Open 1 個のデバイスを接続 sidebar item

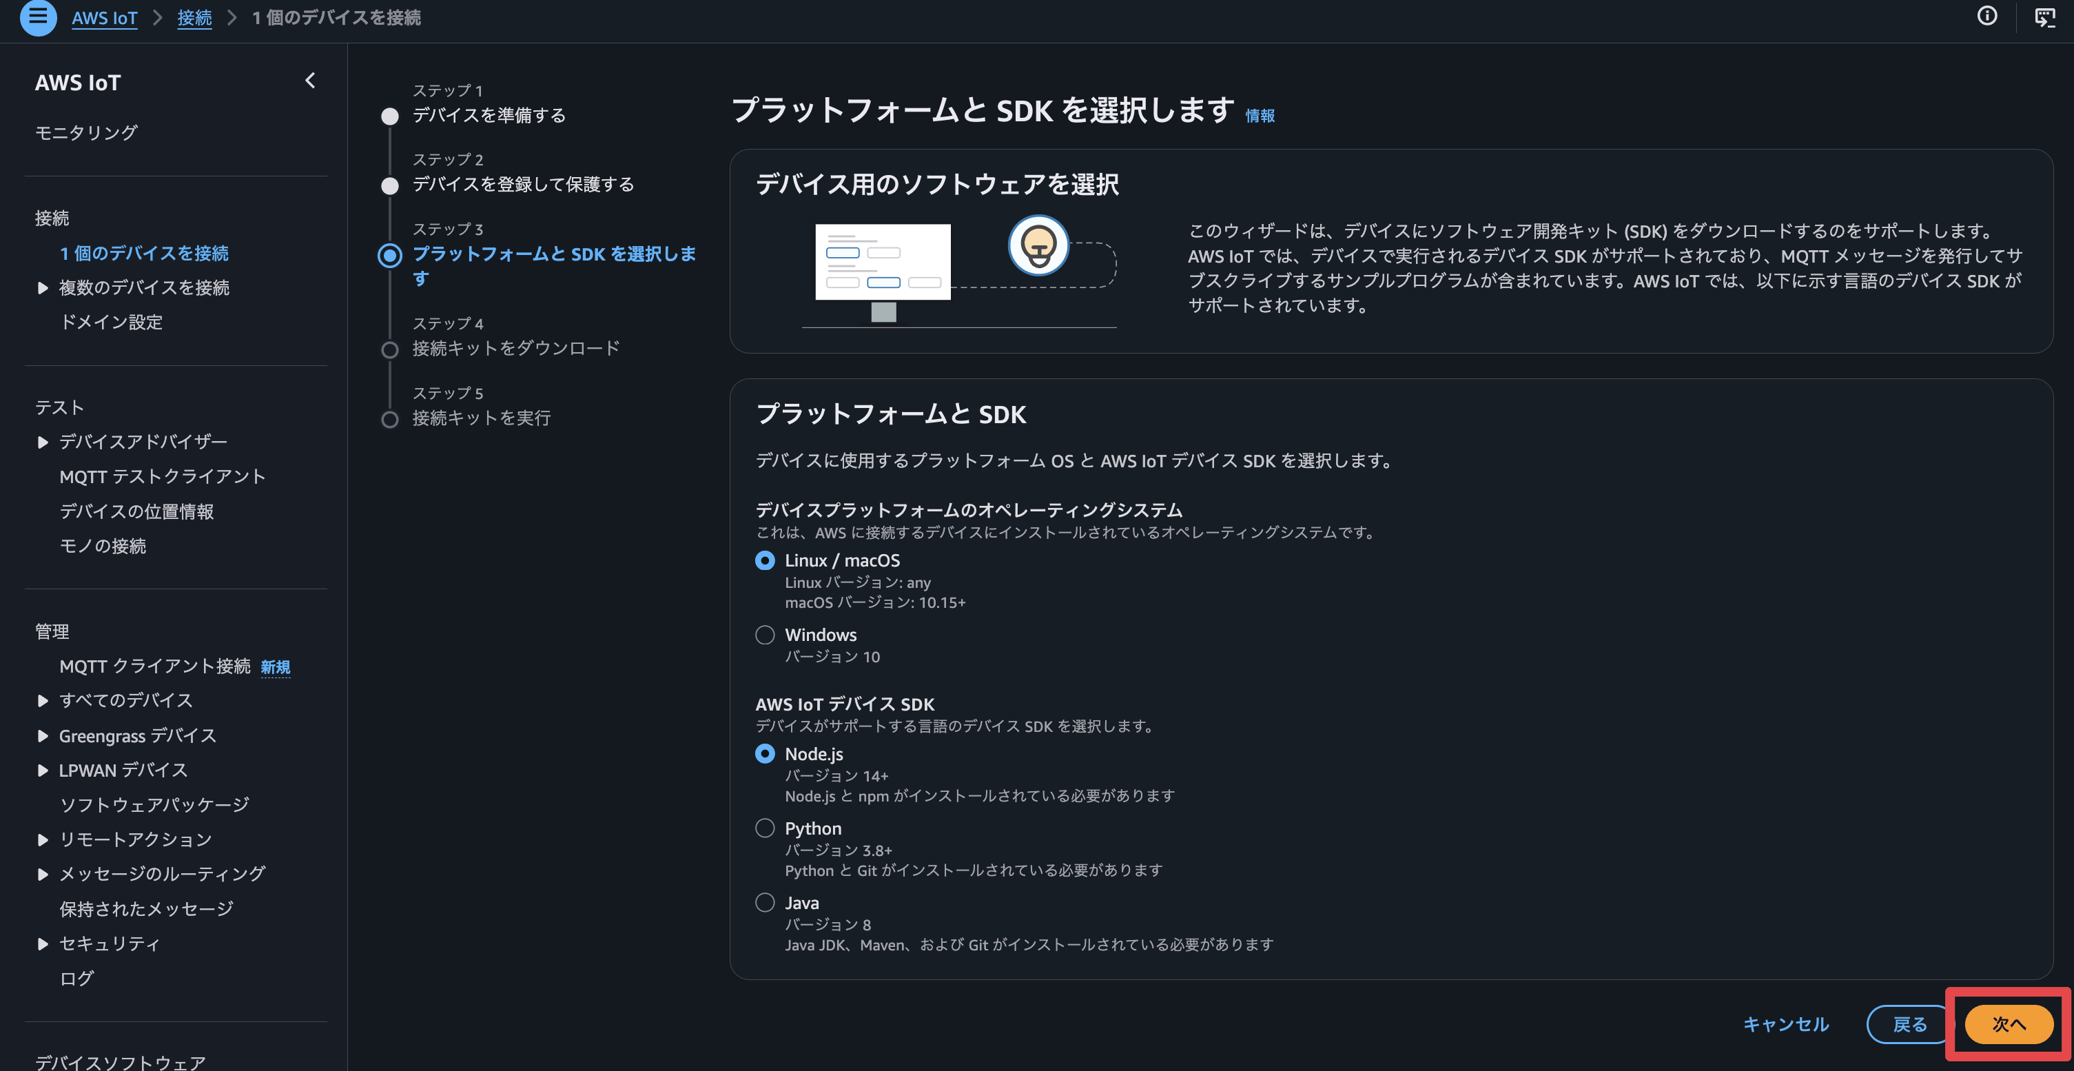click(x=144, y=254)
